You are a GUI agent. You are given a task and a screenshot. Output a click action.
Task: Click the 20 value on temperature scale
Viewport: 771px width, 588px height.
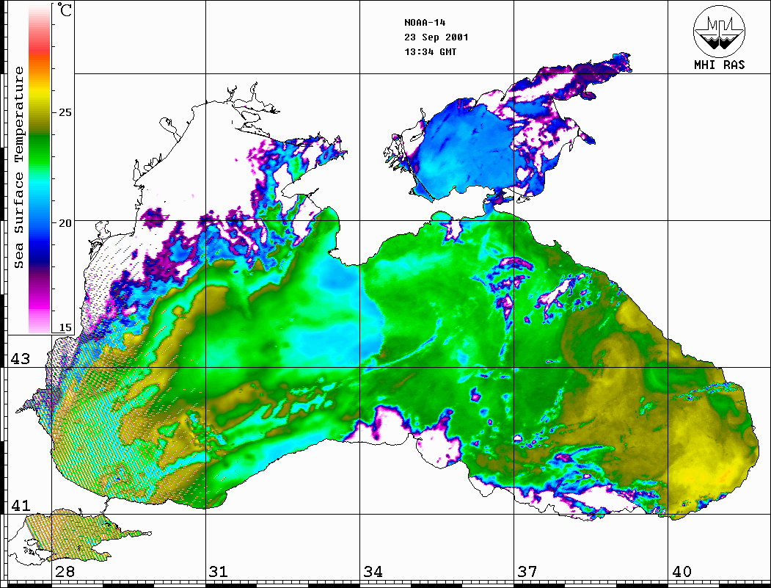[x=65, y=223]
